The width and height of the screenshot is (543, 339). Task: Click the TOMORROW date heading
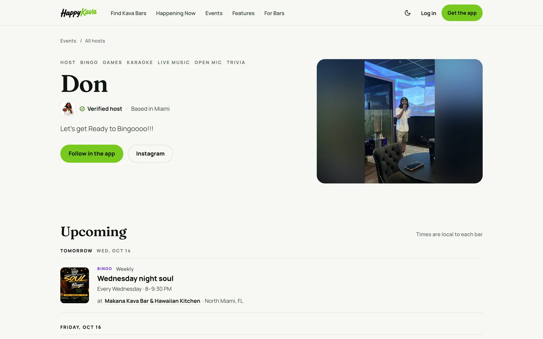[x=76, y=251]
